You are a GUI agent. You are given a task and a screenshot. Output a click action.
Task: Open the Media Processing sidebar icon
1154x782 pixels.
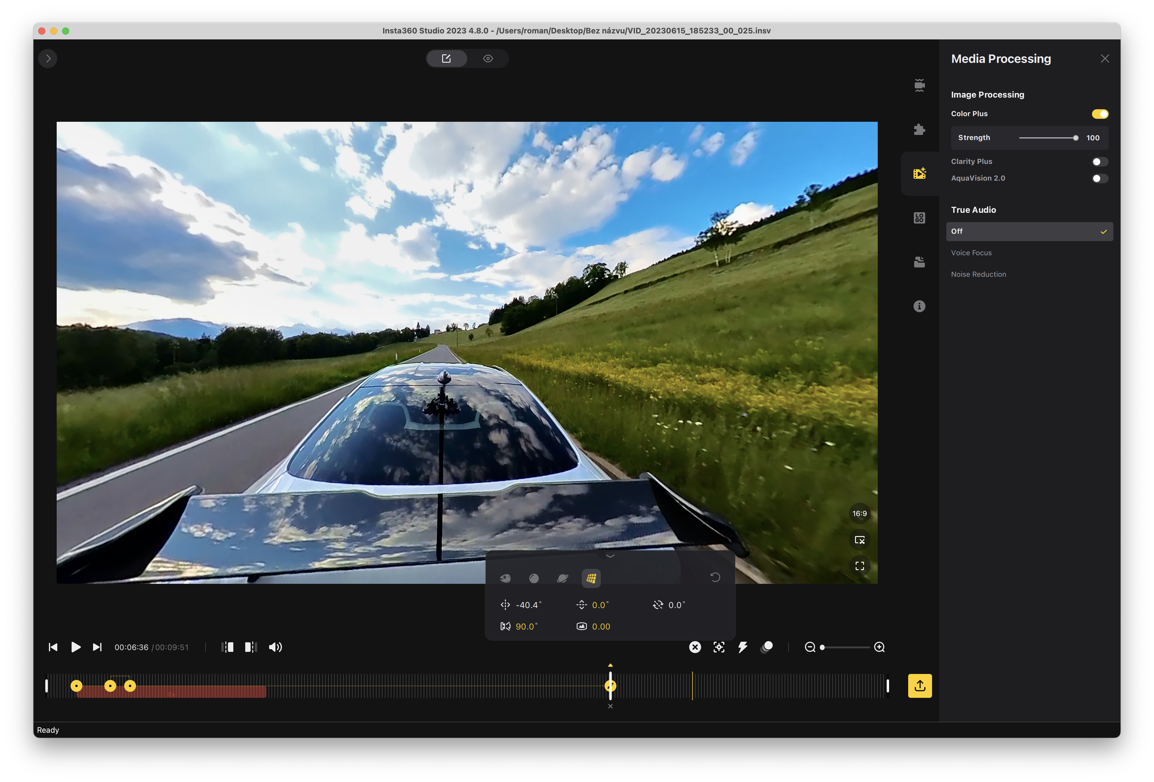[919, 173]
